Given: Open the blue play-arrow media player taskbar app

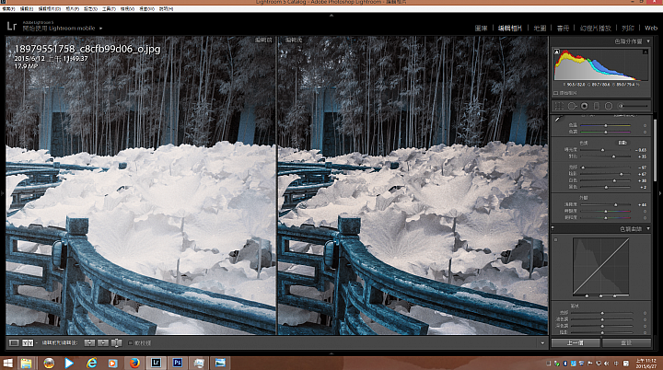Looking at the screenshot, I should tap(69, 363).
